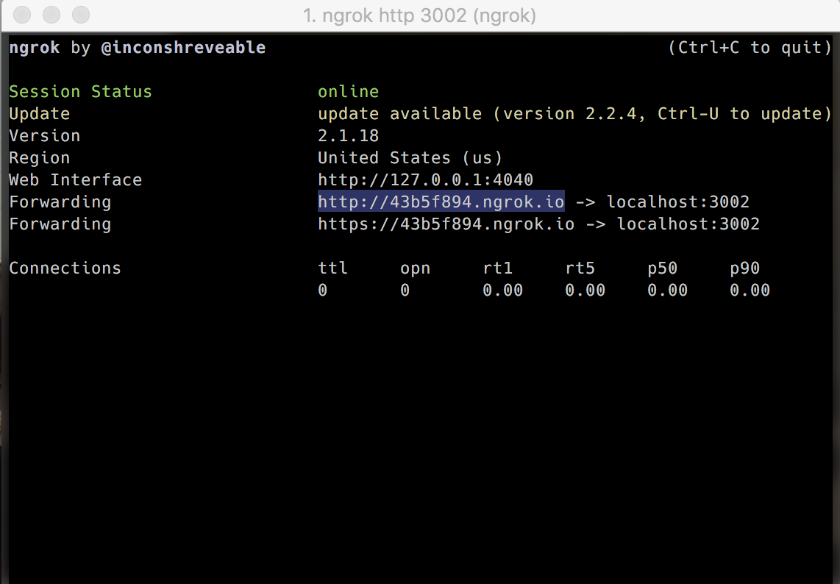Click the 0.00 value under p50
This screenshot has width=840, height=584.
[667, 290]
